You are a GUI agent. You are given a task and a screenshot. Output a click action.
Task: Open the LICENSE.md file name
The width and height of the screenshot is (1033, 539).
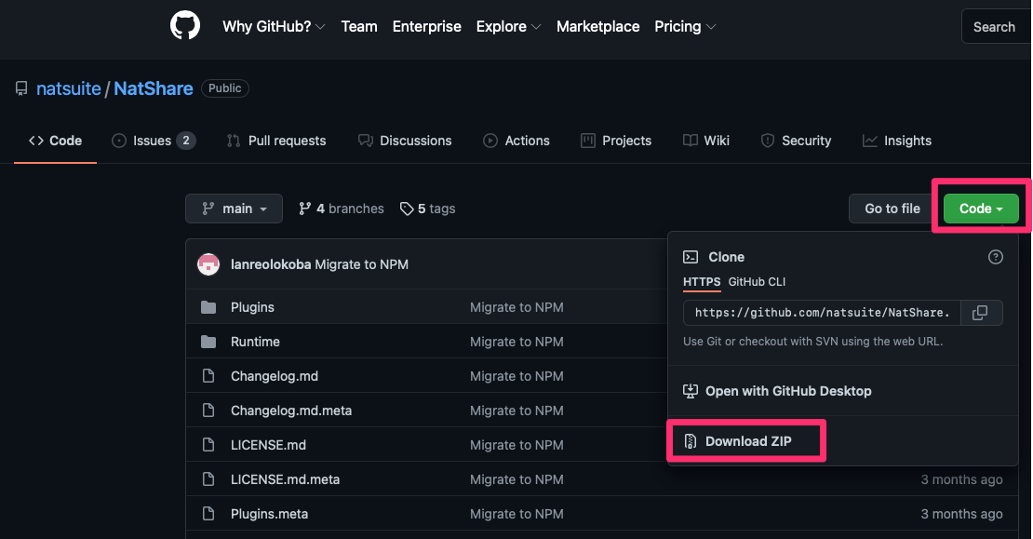pyautogui.click(x=268, y=445)
